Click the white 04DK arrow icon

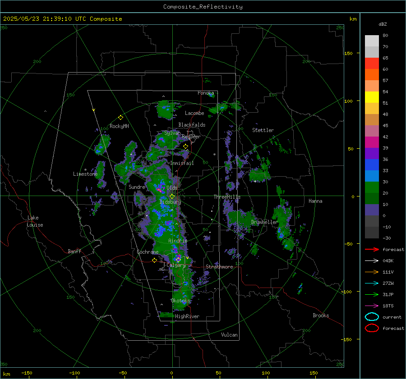[372, 260]
